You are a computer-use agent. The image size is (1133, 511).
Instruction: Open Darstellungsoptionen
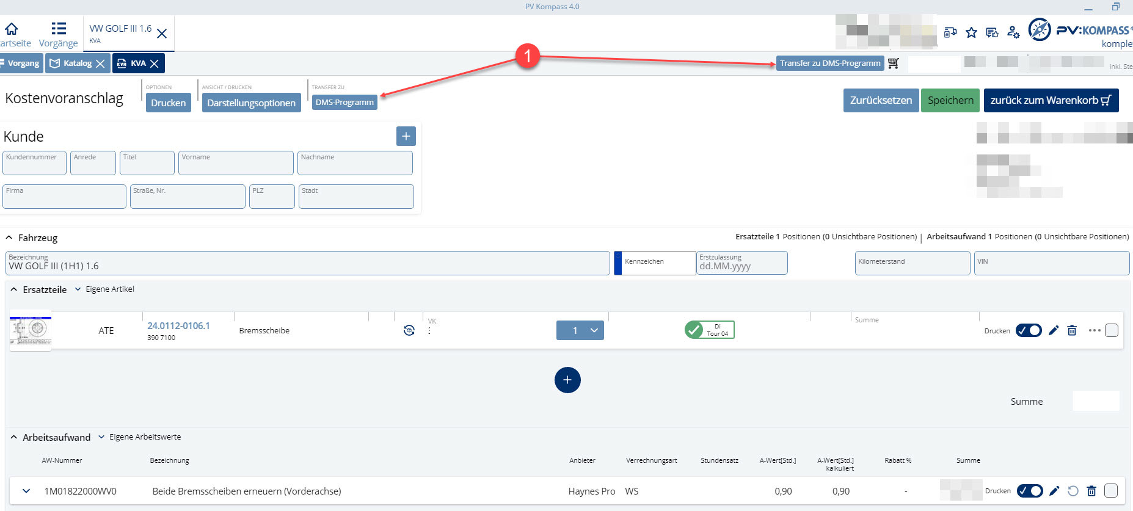click(251, 103)
